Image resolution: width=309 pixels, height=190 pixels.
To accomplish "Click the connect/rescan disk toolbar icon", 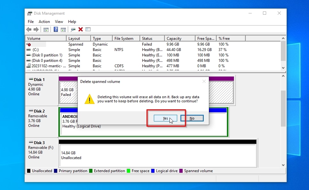I will click(x=73, y=30).
